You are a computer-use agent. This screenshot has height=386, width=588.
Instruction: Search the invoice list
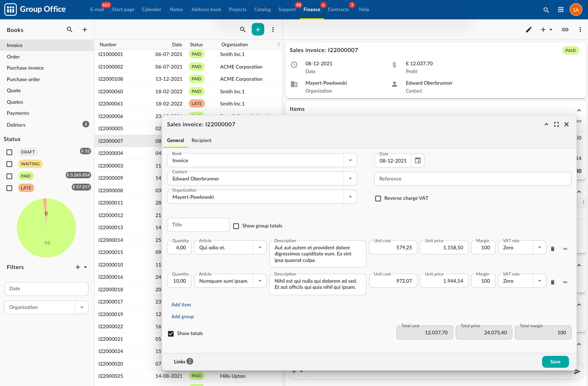[x=243, y=29]
